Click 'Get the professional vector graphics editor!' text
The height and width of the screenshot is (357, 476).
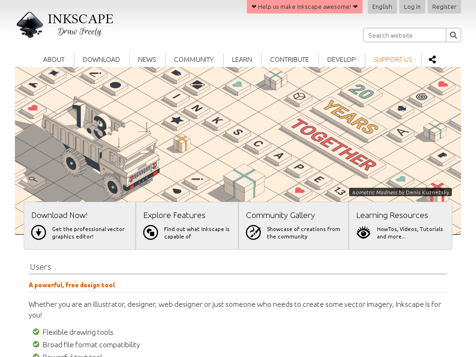tap(88, 233)
